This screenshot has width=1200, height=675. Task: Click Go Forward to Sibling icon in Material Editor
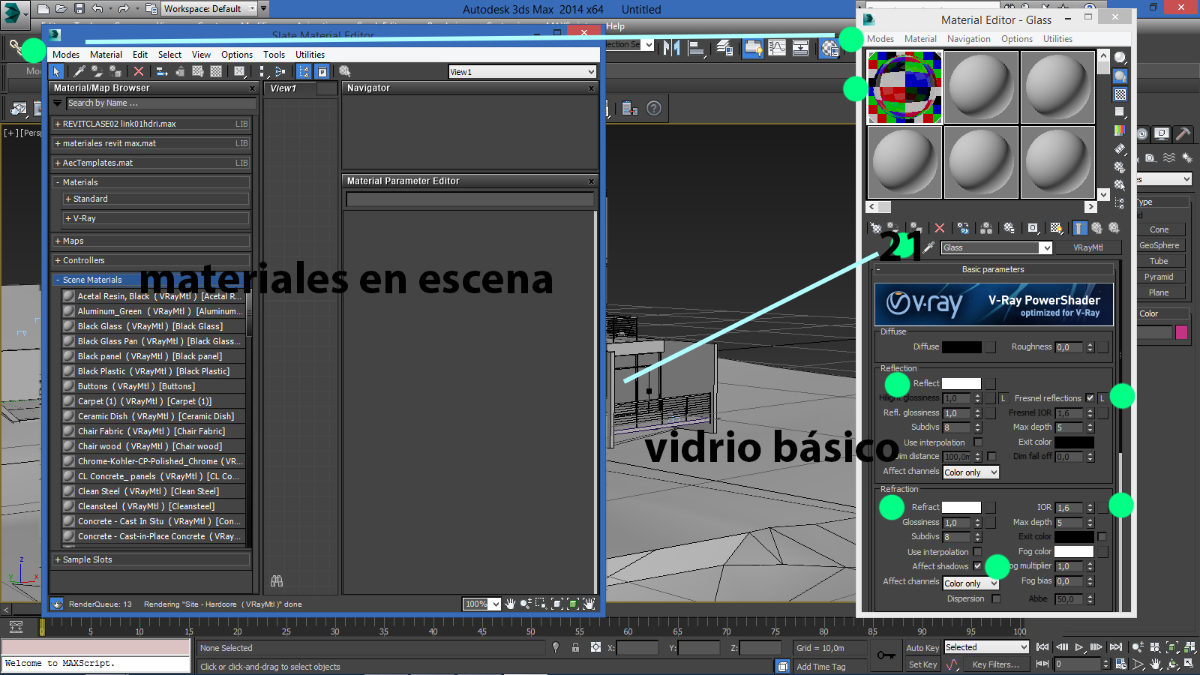(x=1114, y=228)
